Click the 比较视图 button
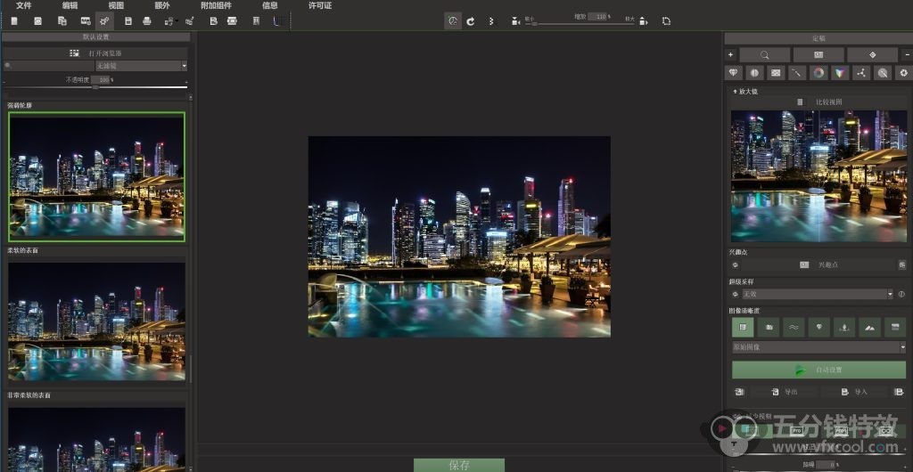This screenshot has height=472, width=913. click(x=818, y=102)
